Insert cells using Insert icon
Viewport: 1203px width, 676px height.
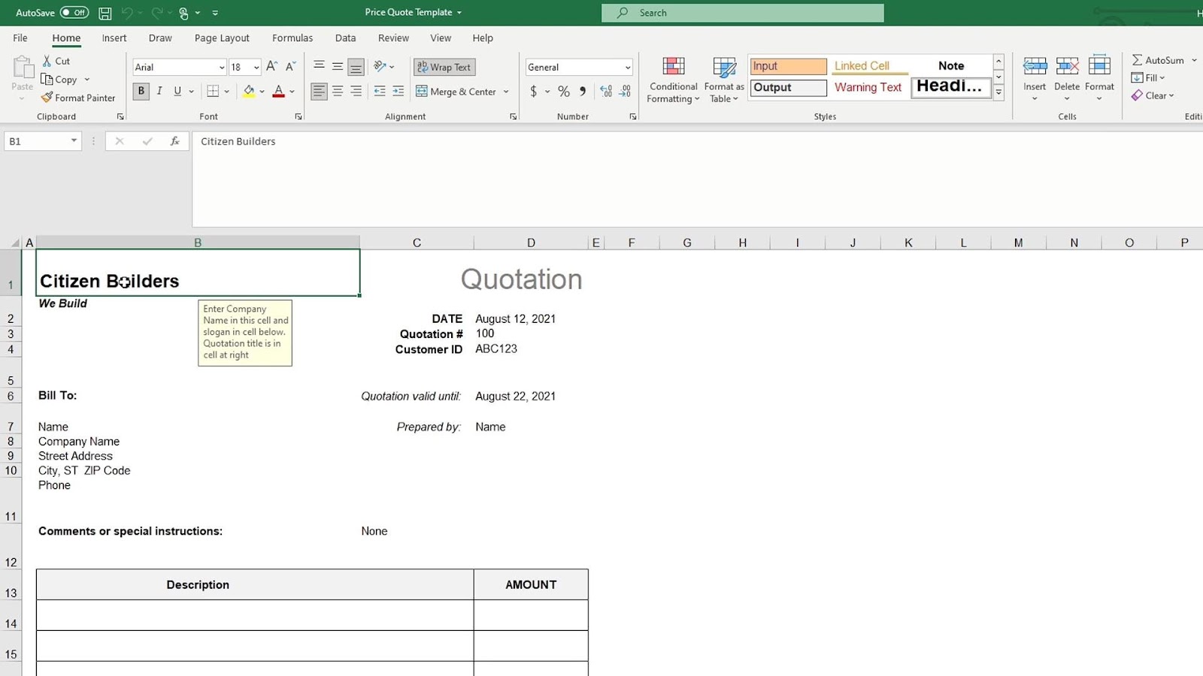pyautogui.click(x=1035, y=67)
